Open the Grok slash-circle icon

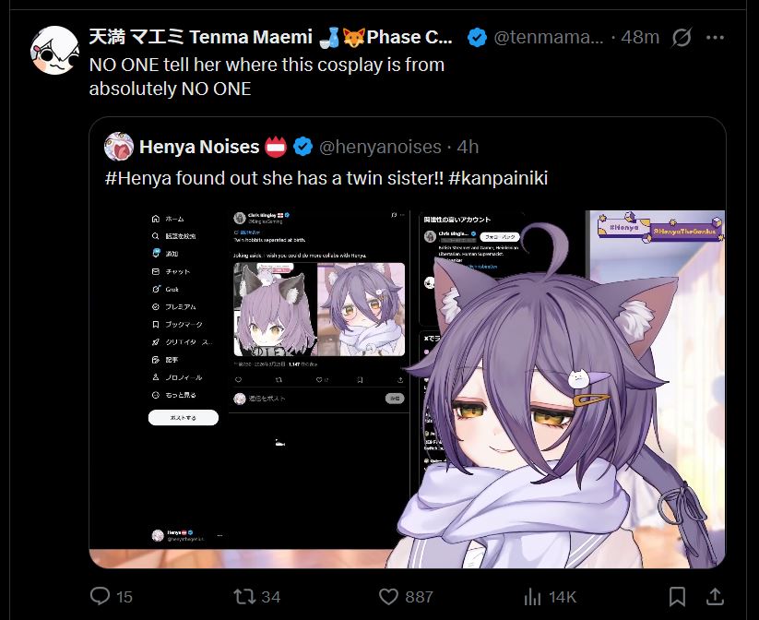point(681,37)
